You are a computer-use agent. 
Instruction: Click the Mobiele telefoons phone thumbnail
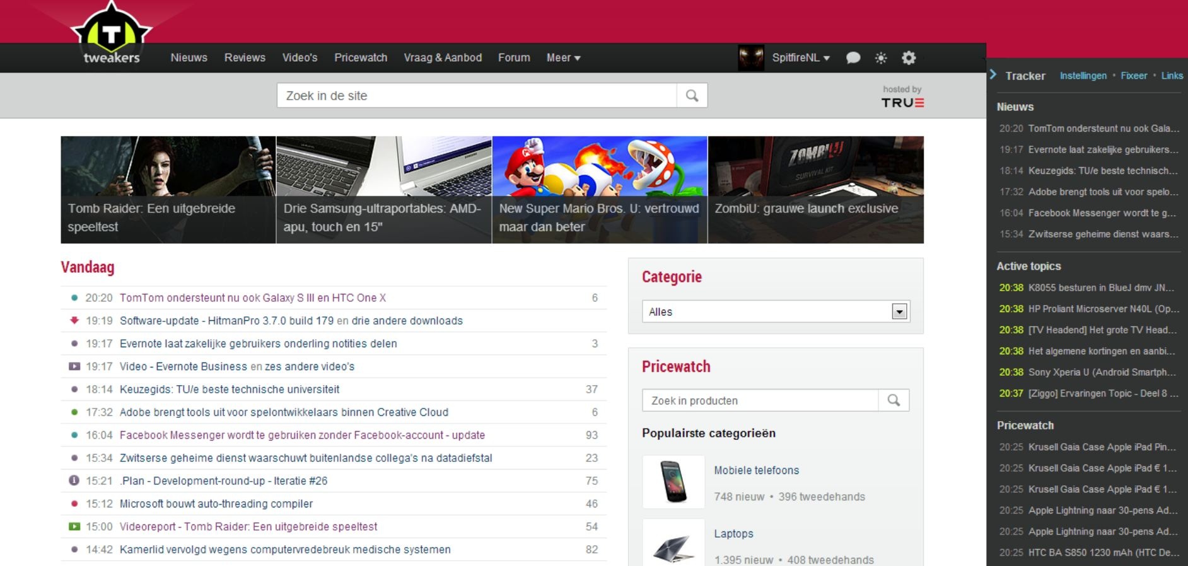[x=673, y=482]
